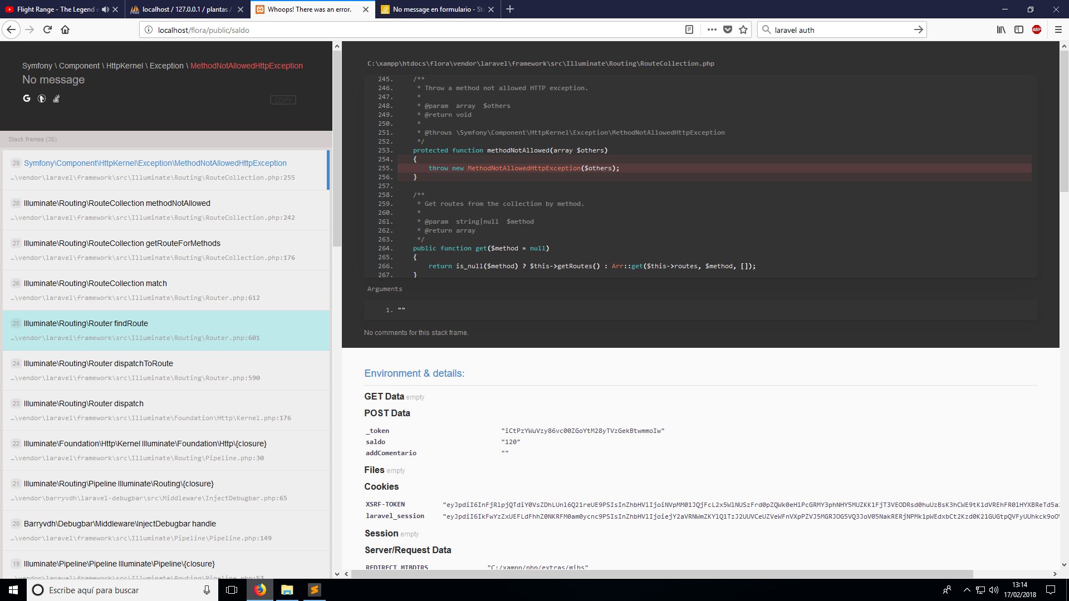The image size is (1069, 601).
Task: Select stack frame 25 Router findRoute
Action: [x=166, y=331]
